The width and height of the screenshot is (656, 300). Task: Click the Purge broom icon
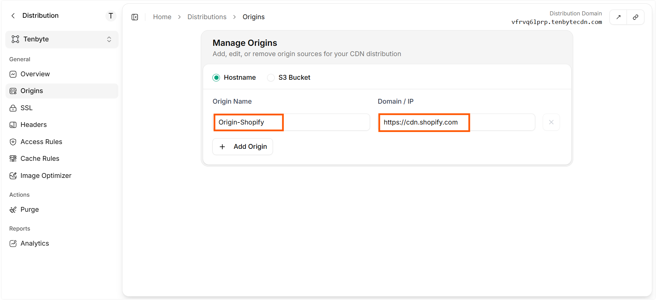click(13, 210)
